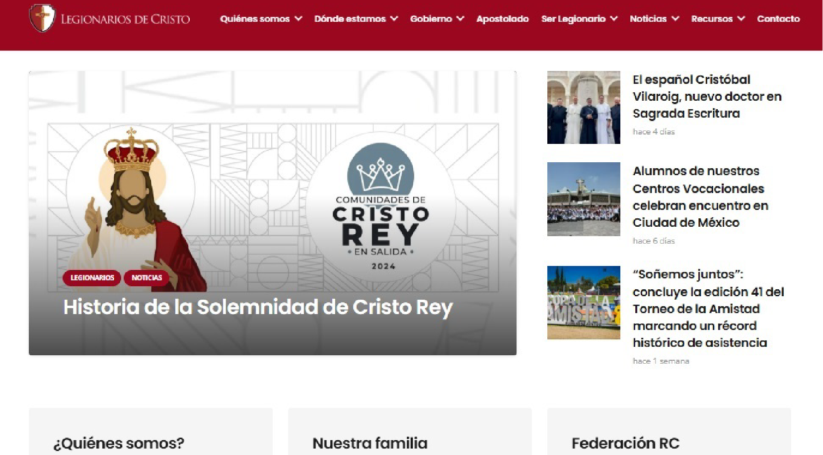Screen dimensions: 823x455
Task: Open the ¿Quiénes somos? card
Action: 150,432
